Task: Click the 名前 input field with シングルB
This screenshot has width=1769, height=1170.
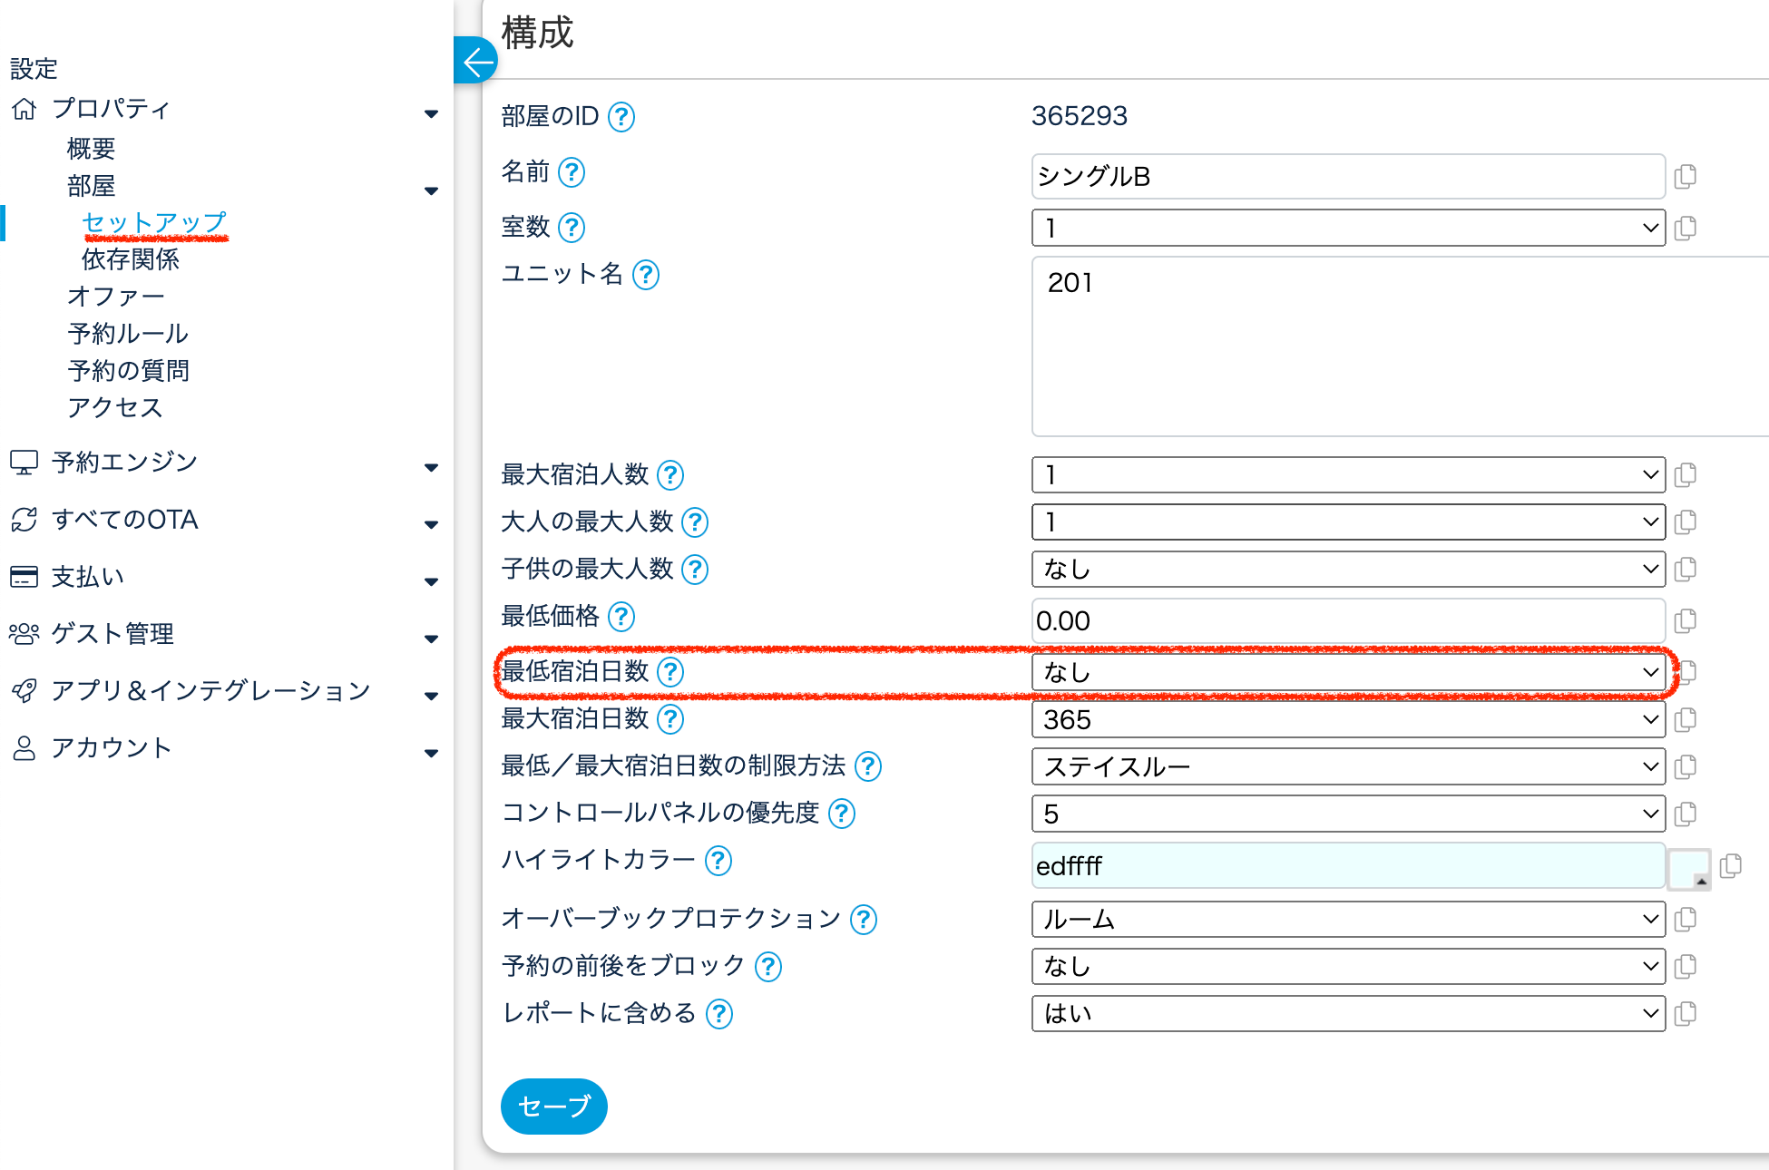Action: pyautogui.click(x=1347, y=176)
